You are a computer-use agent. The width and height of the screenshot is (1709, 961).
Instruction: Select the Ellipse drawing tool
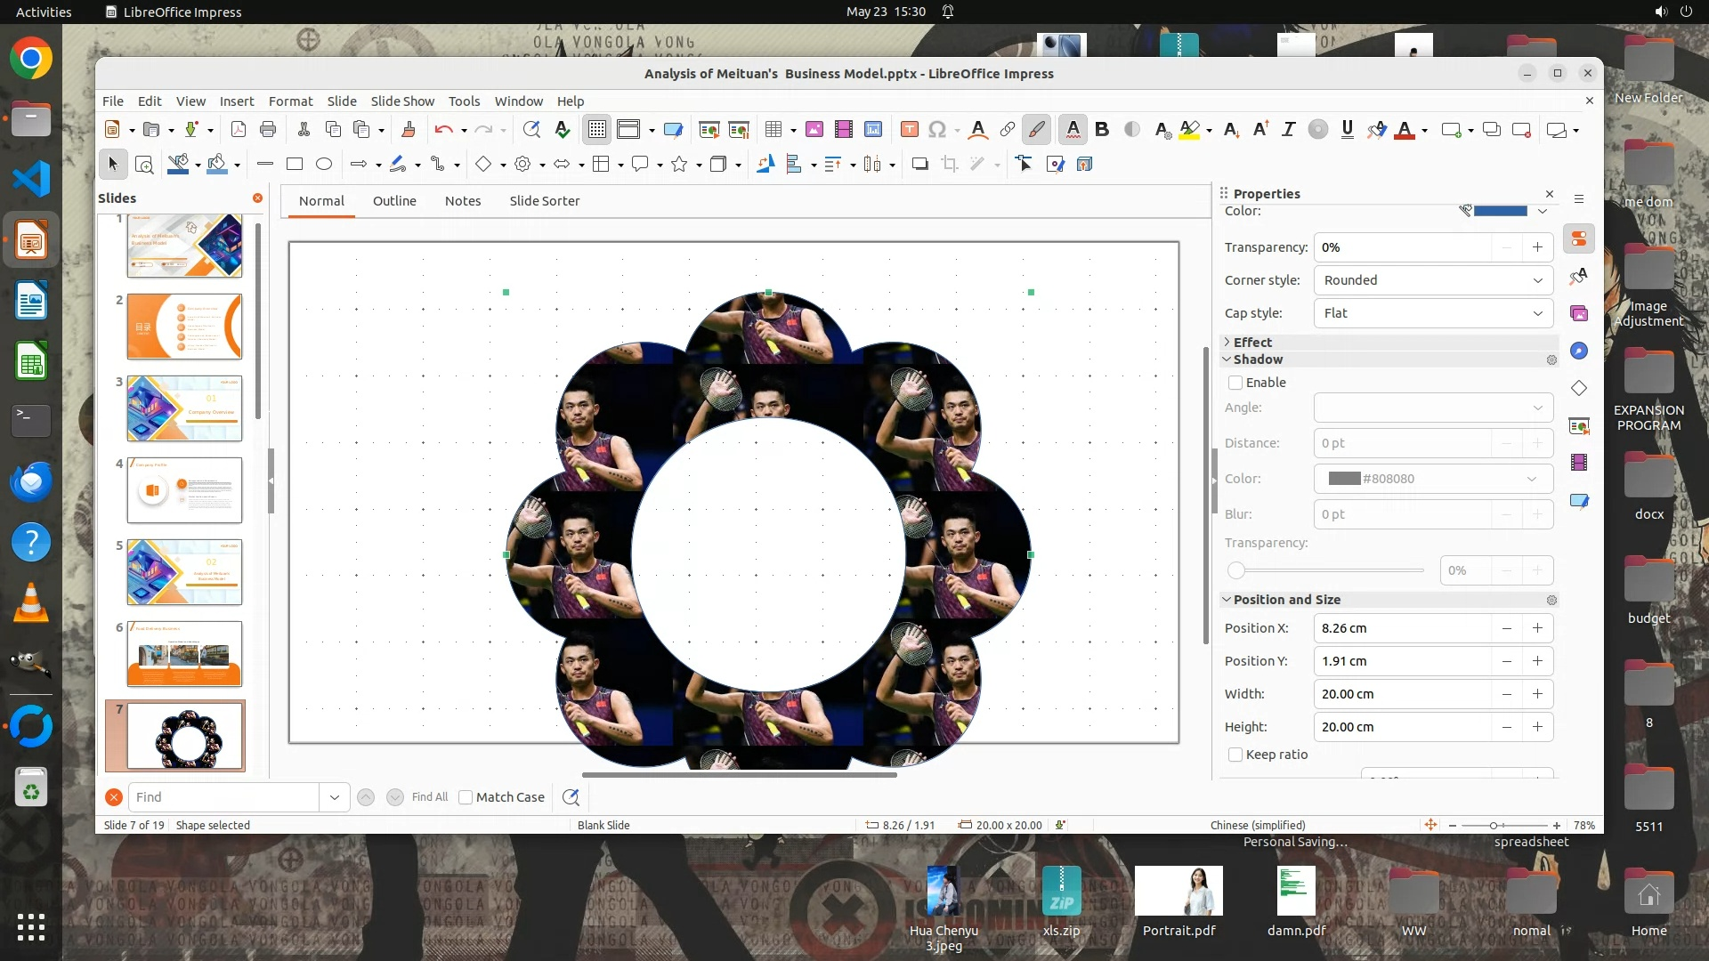(324, 164)
